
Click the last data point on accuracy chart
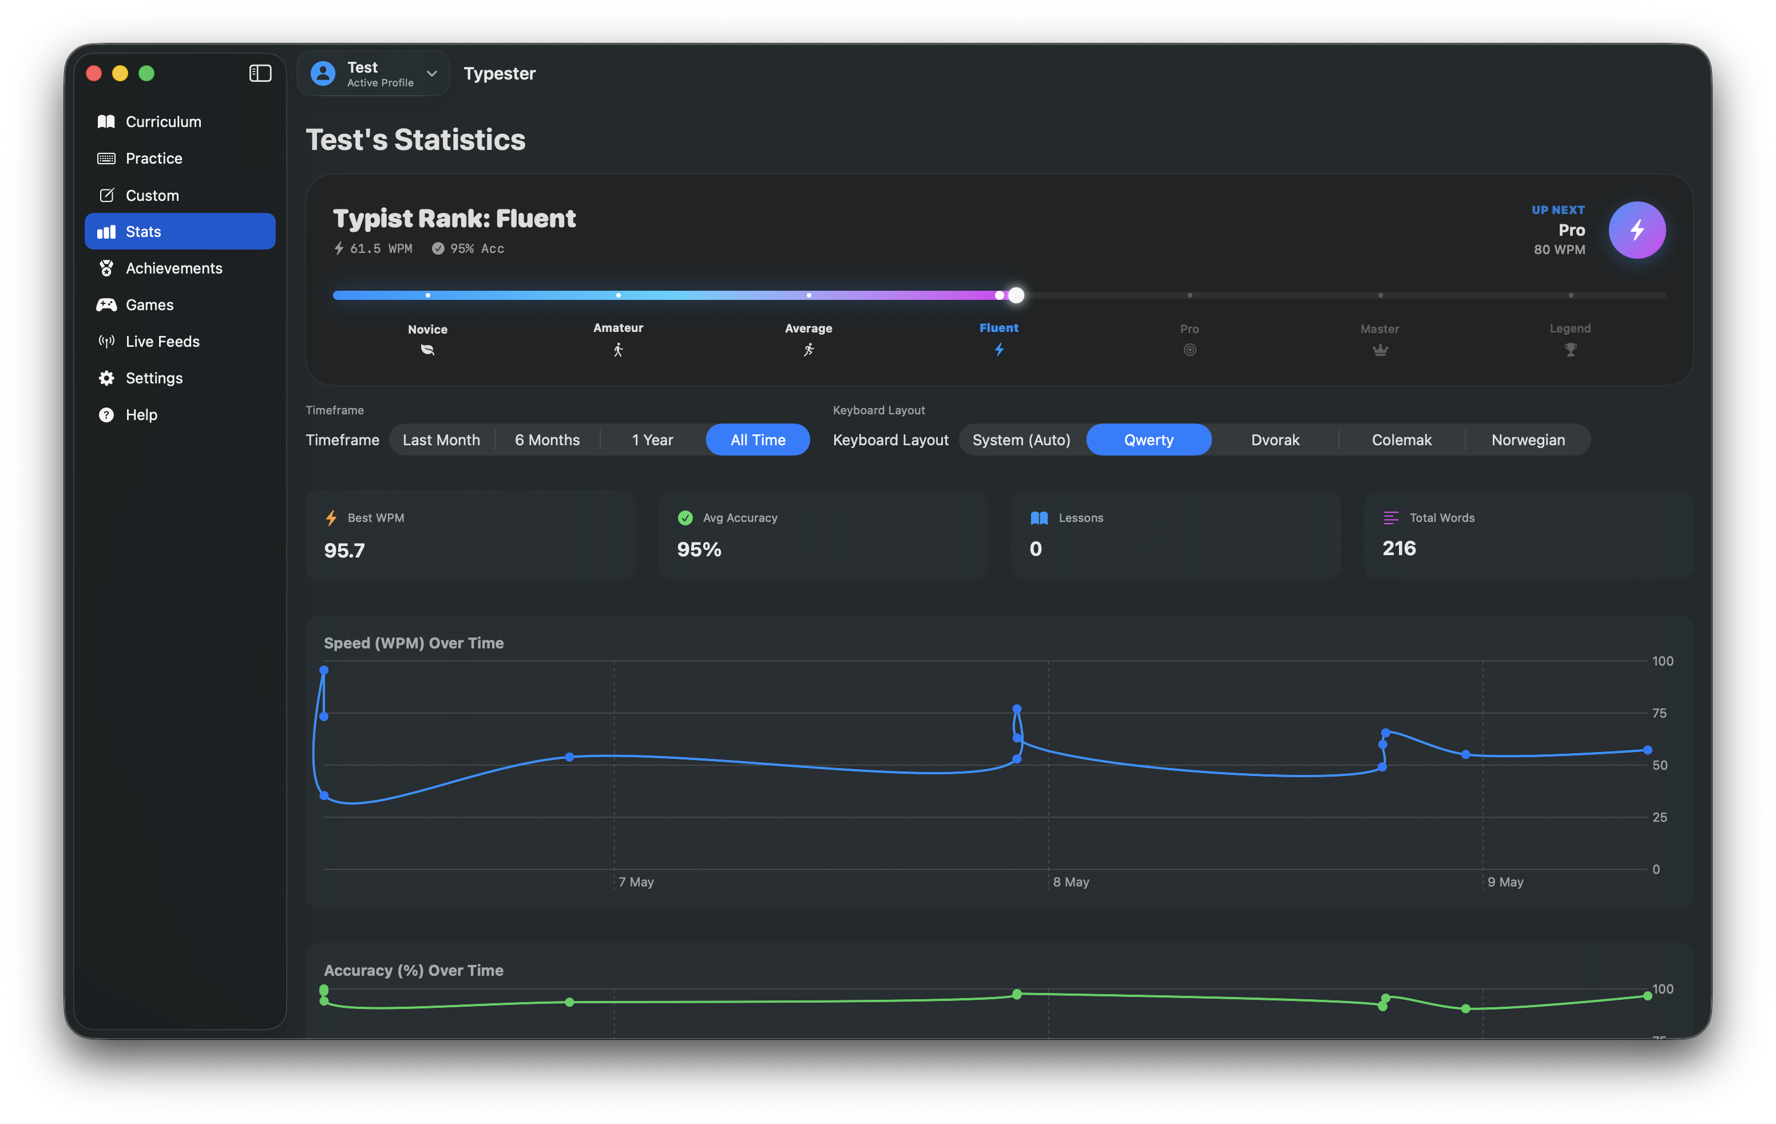(x=1647, y=996)
